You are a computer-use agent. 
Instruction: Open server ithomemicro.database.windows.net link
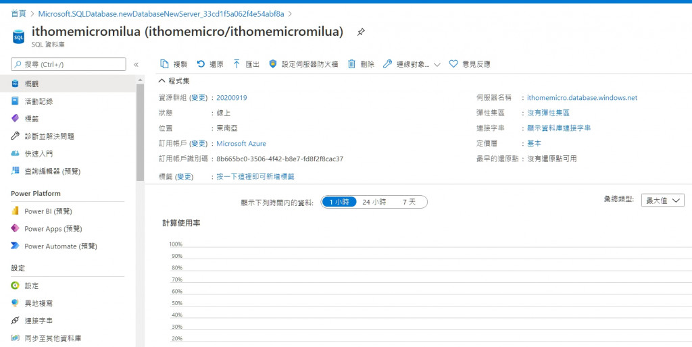(582, 98)
